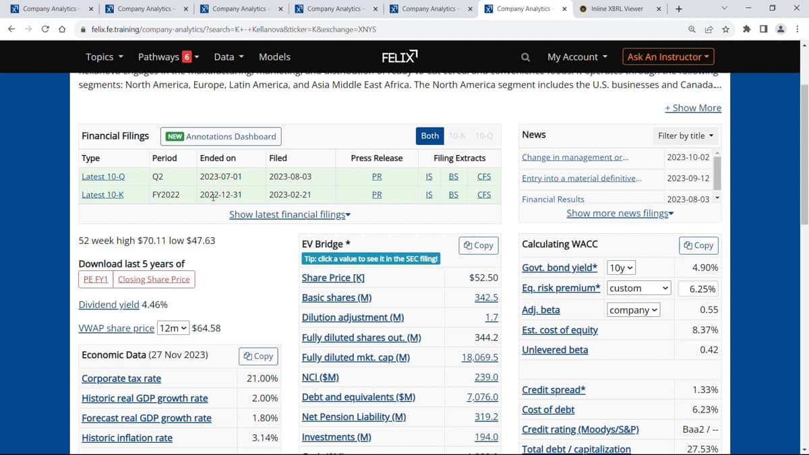Click the NCI value 239.0
Screen dimensions: 809x455
[486, 377]
